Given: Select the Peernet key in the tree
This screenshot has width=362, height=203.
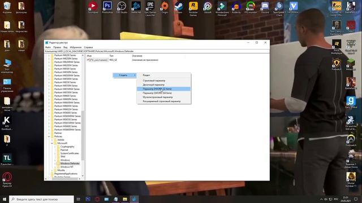Looking at the screenshot, I should [x=64, y=150].
